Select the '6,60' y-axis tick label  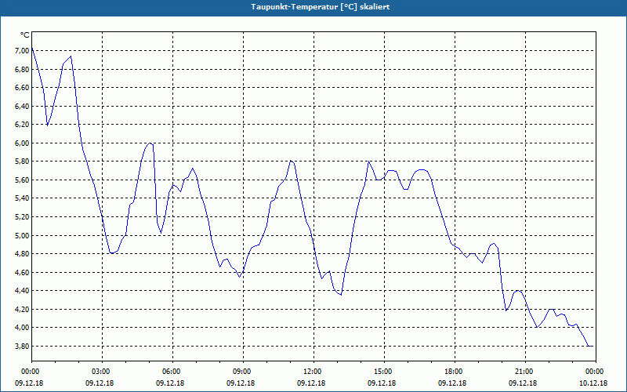[x=22, y=88]
